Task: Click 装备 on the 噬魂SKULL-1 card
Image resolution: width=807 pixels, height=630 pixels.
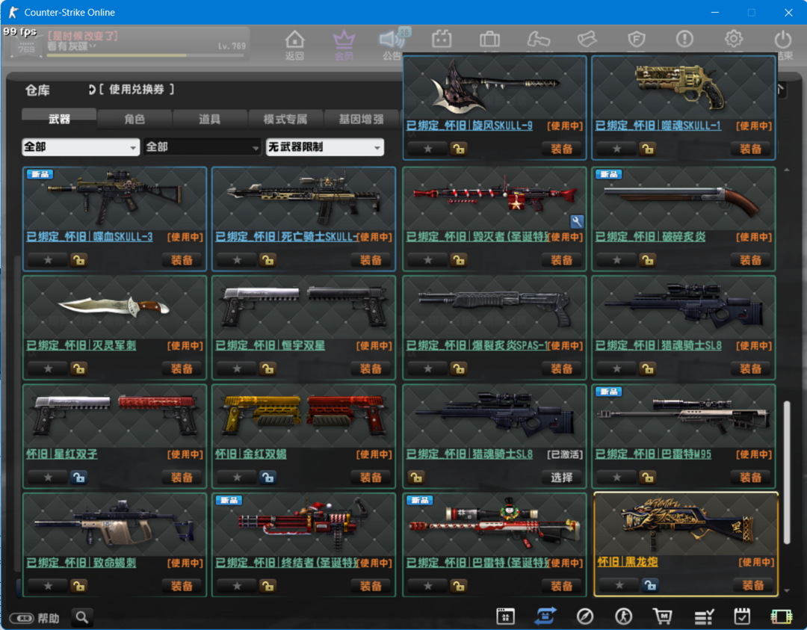Action: coord(750,149)
